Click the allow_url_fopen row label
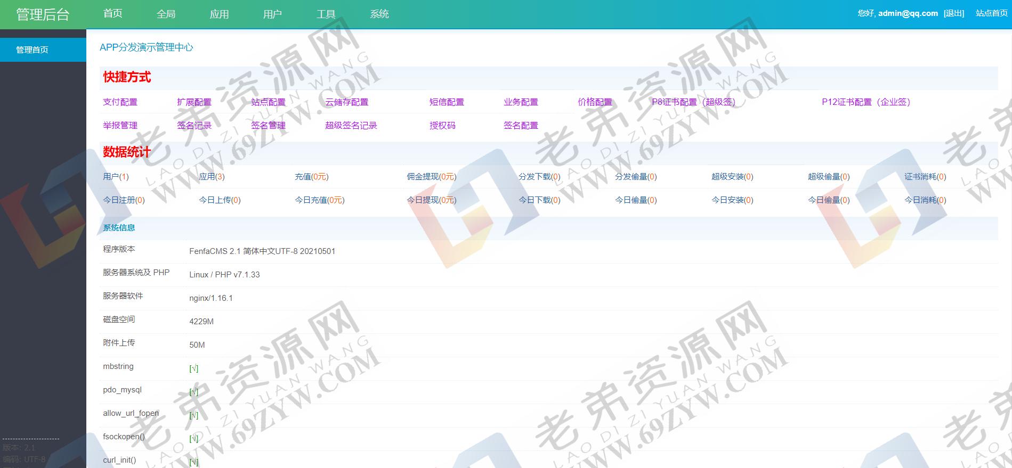Viewport: 1012px width, 468px height. (x=131, y=413)
